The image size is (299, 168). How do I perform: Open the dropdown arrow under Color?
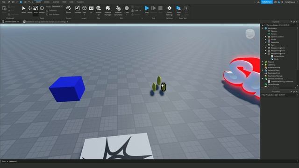(127, 14)
